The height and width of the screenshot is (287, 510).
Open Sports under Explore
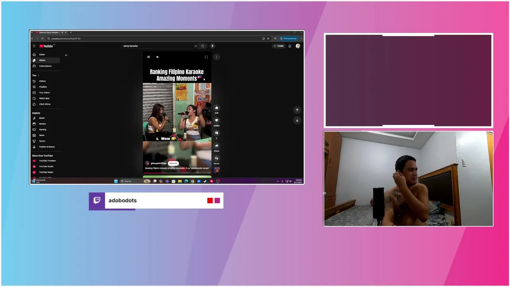pos(45,141)
